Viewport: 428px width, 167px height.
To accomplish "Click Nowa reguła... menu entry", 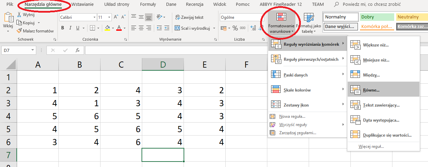I will pos(292,116).
